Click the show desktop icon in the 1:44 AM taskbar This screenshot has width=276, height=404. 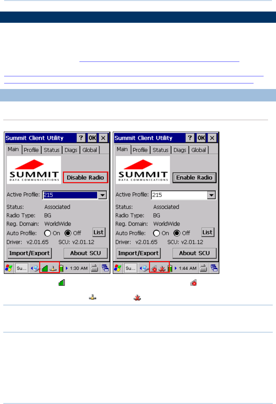coord(214,268)
